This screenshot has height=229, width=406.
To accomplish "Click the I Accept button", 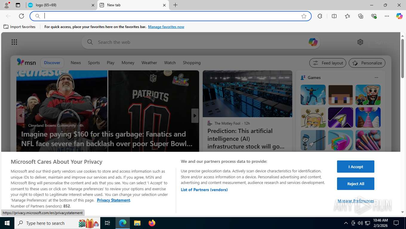I will [x=356, y=167].
